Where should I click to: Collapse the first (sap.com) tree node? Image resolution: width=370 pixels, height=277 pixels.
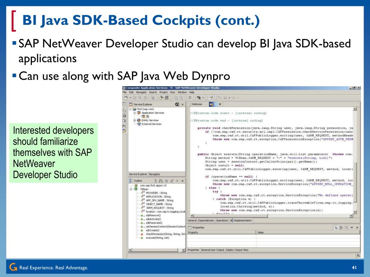pos(130,109)
